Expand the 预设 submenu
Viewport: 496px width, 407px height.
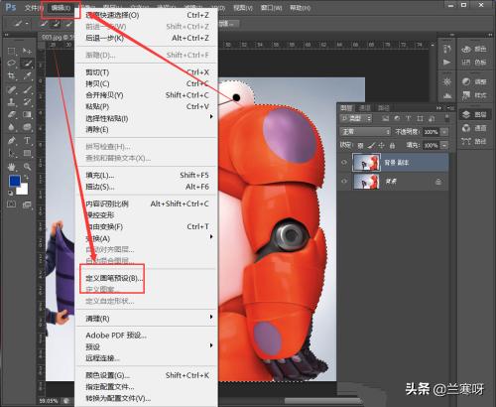(x=146, y=346)
